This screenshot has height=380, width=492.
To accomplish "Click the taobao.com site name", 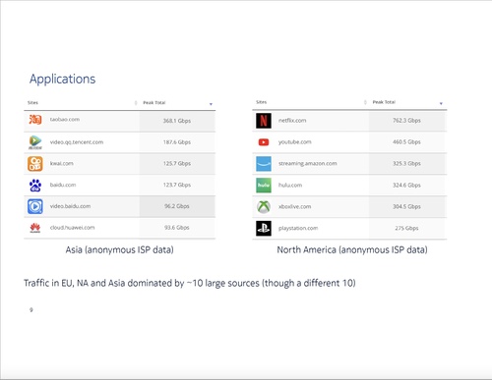I will pyautogui.click(x=65, y=120).
